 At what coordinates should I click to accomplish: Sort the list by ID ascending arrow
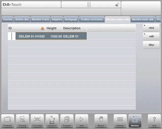42,28
